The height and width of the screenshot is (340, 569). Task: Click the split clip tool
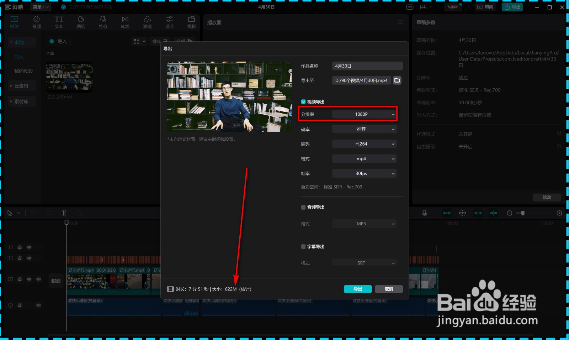coord(64,213)
